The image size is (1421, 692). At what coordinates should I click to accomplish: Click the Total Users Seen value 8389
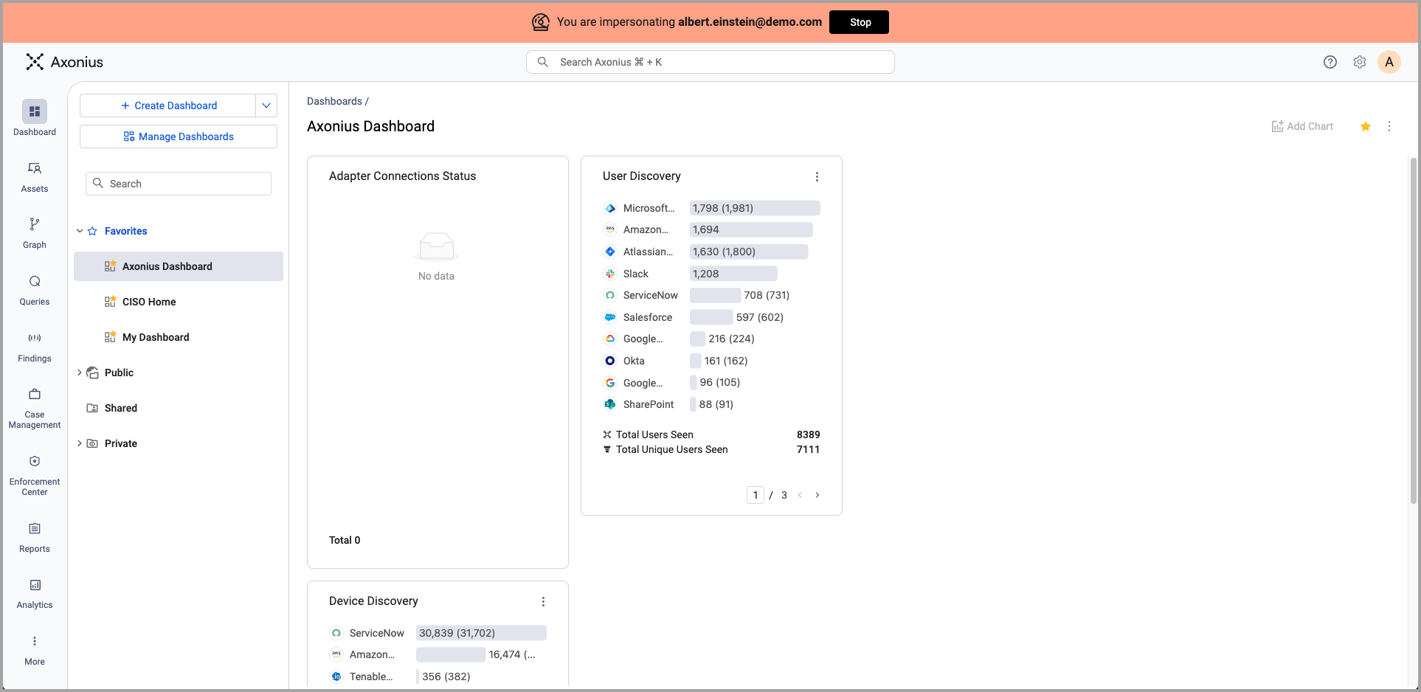click(x=809, y=435)
